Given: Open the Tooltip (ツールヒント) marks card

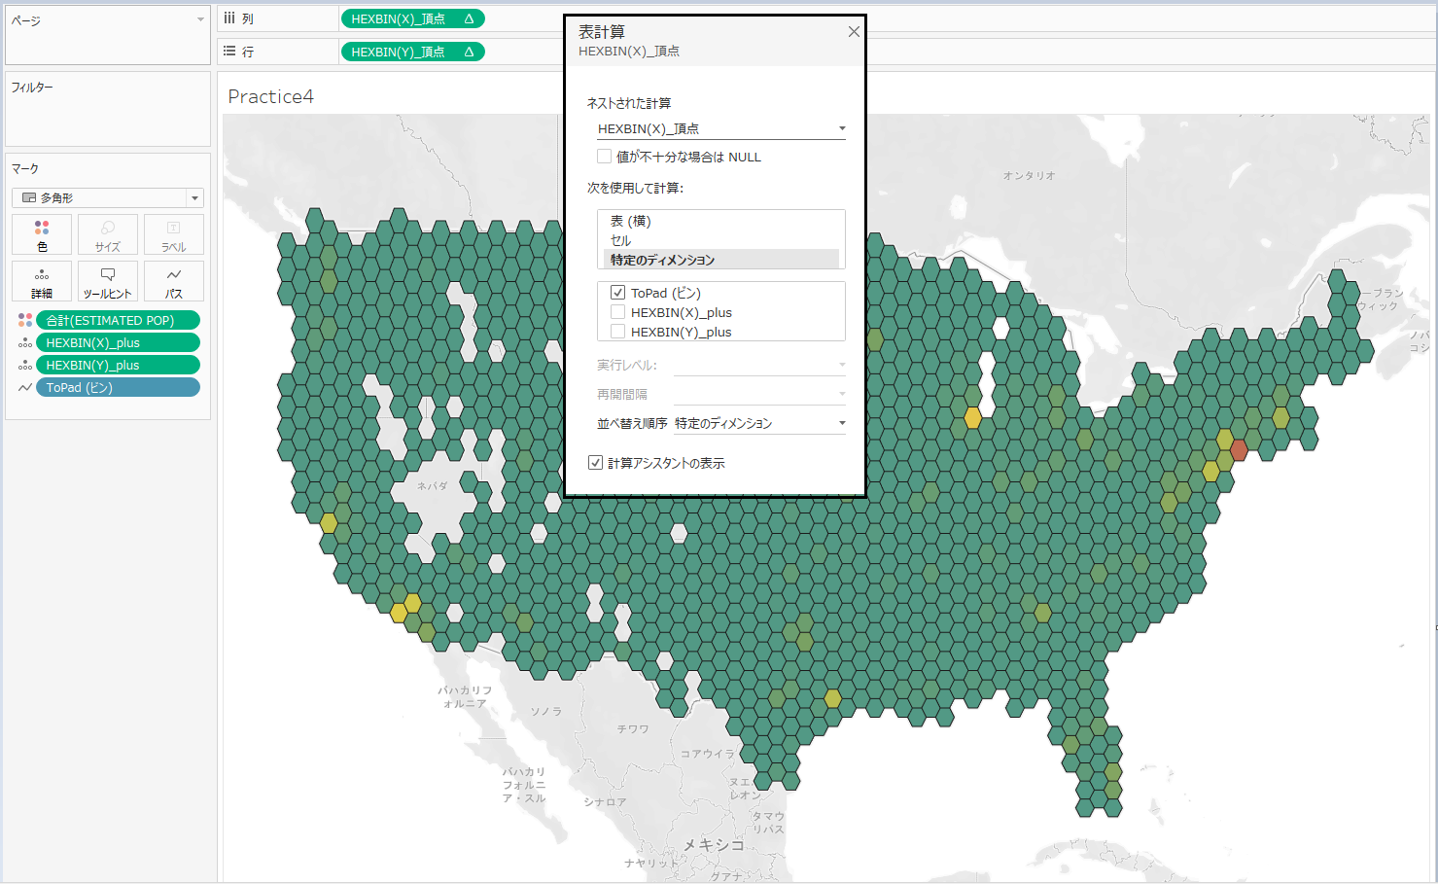Looking at the screenshot, I should click(x=108, y=281).
